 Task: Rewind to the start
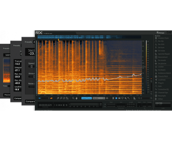coord(59,105)
